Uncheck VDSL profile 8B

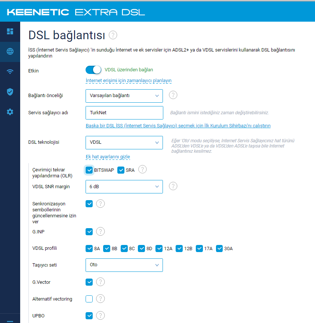106,248
